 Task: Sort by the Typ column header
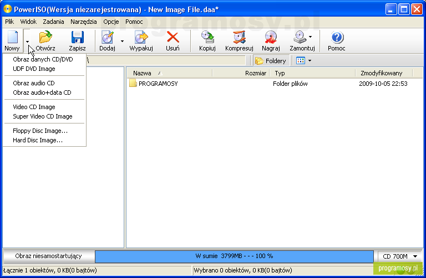point(313,73)
